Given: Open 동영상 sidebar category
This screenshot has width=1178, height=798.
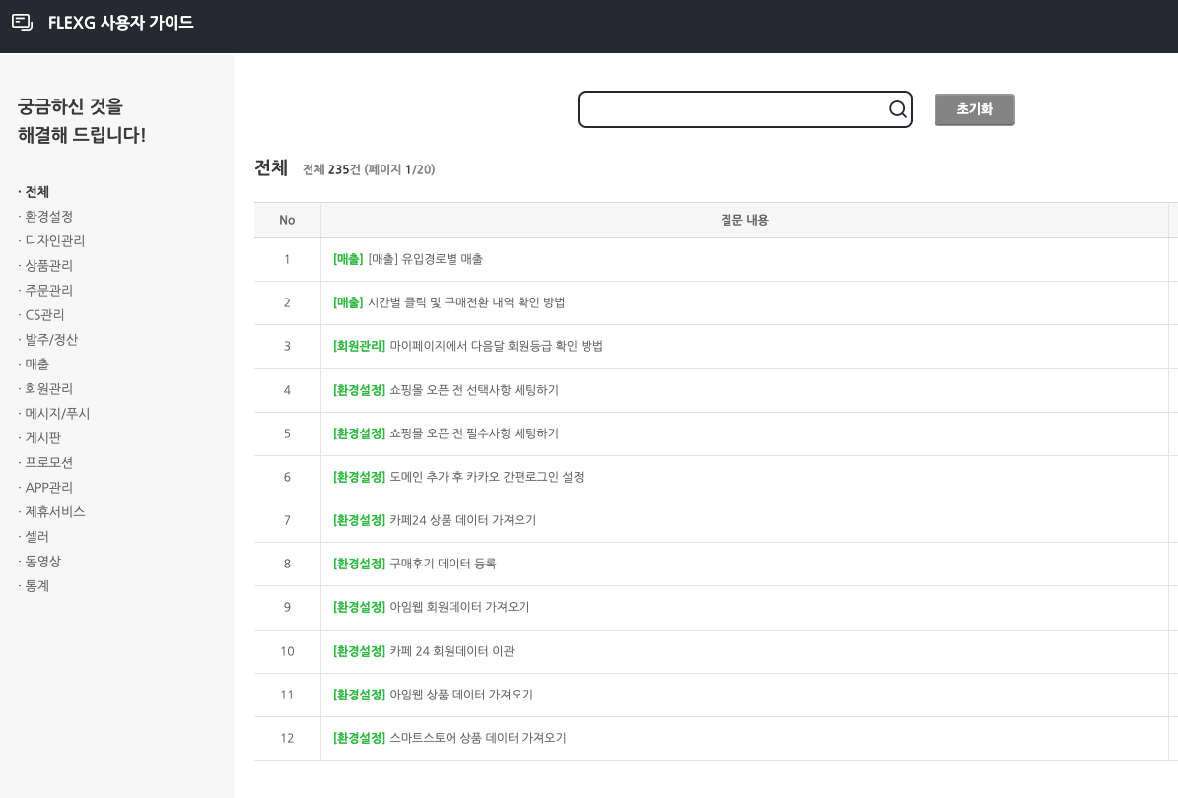Looking at the screenshot, I should (43, 562).
